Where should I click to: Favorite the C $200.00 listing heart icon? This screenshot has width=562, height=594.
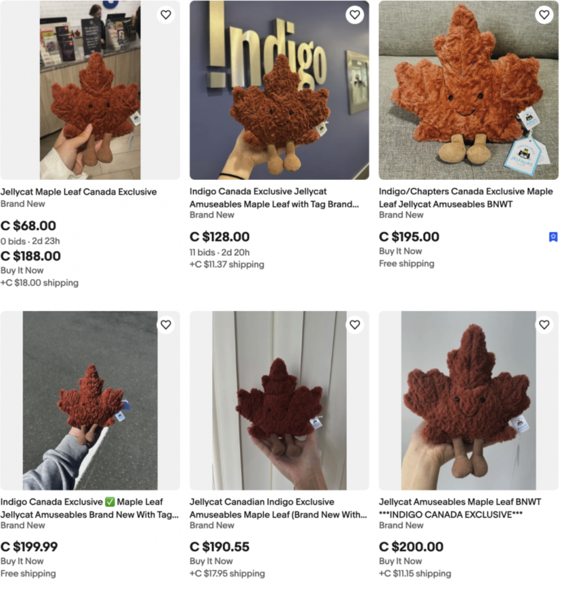click(544, 325)
